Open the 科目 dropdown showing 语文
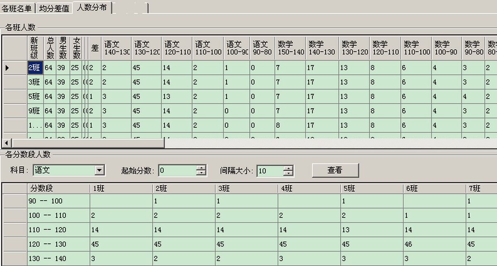 [99, 170]
